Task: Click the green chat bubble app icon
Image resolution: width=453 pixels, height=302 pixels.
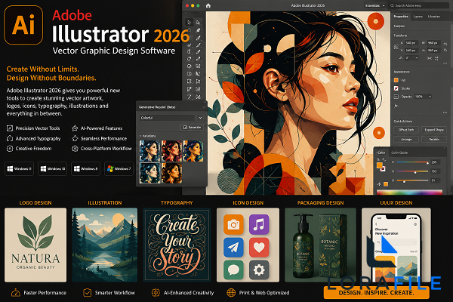Action: pyautogui.click(x=233, y=270)
